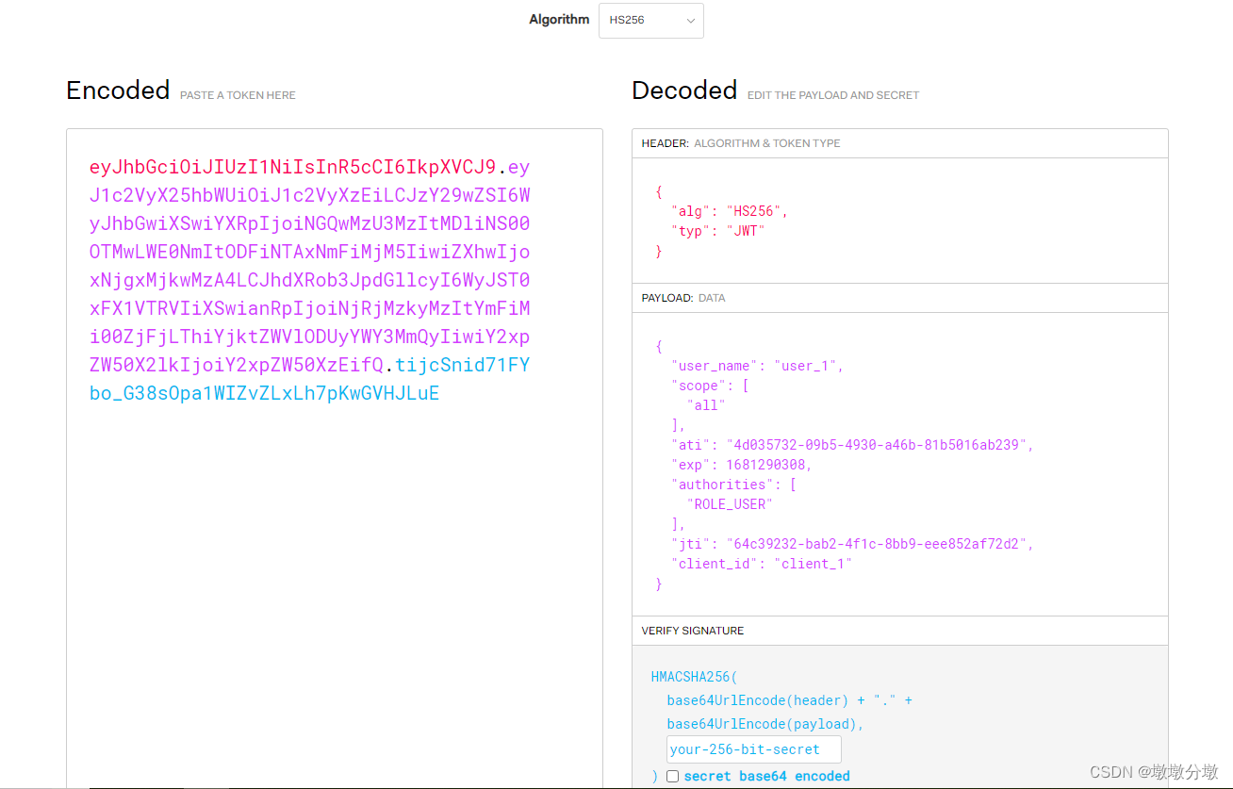This screenshot has height=789, width=1233.
Task: Click the Decoded heading
Action: pyautogui.click(x=684, y=90)
